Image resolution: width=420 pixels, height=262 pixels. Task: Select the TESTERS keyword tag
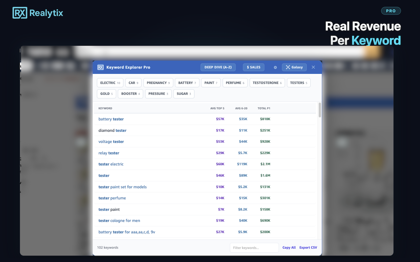coord(299,83)
